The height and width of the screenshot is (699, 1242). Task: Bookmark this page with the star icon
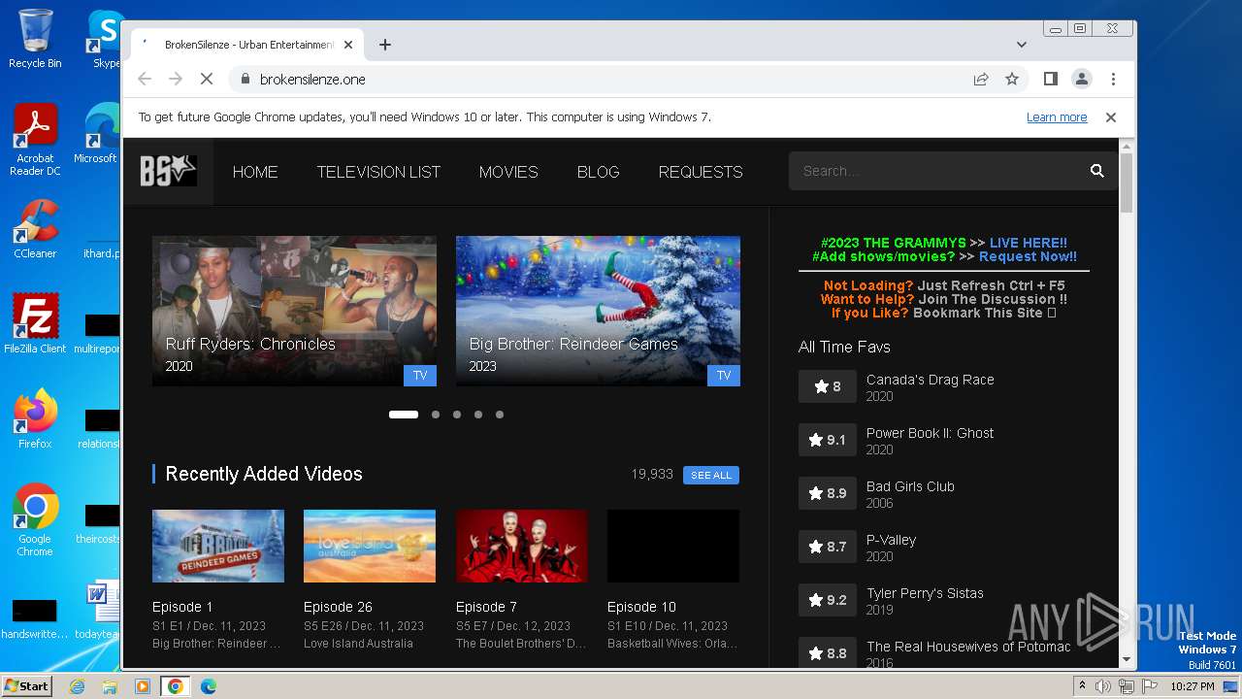[1012, 80]
